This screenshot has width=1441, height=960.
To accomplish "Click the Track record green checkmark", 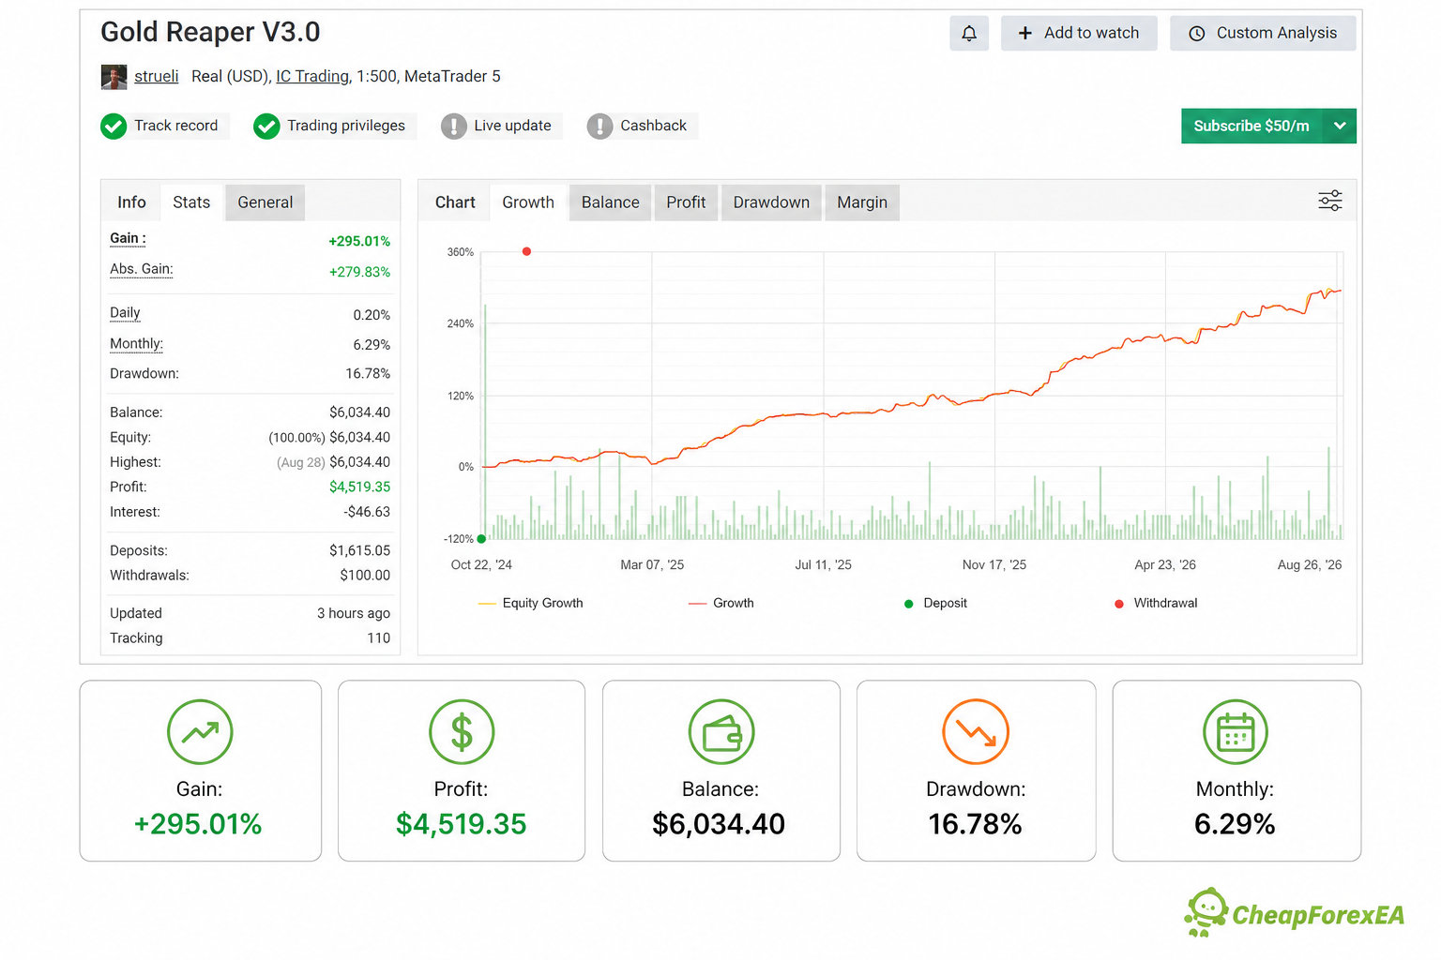I will [x=114, y=126].
